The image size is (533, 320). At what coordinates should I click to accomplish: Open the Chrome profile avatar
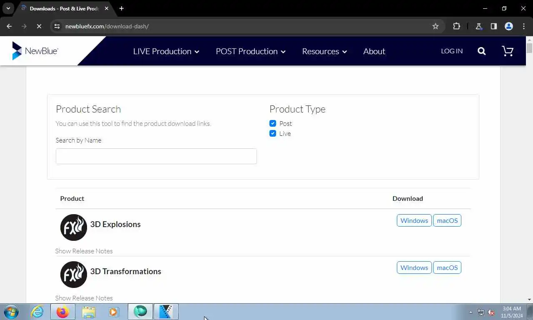[509, 26]
